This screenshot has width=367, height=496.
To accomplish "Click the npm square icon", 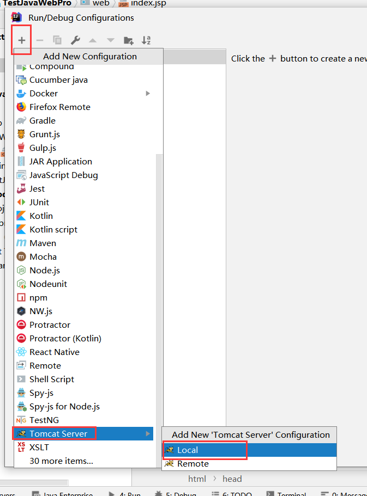I will (x=21, y=297).
